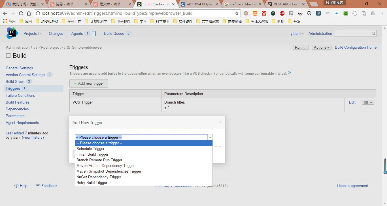The width and height of the screenshot is (387, 206).
Task: Click the Google Drive extension icon
Action: click(x=373, y=13)
